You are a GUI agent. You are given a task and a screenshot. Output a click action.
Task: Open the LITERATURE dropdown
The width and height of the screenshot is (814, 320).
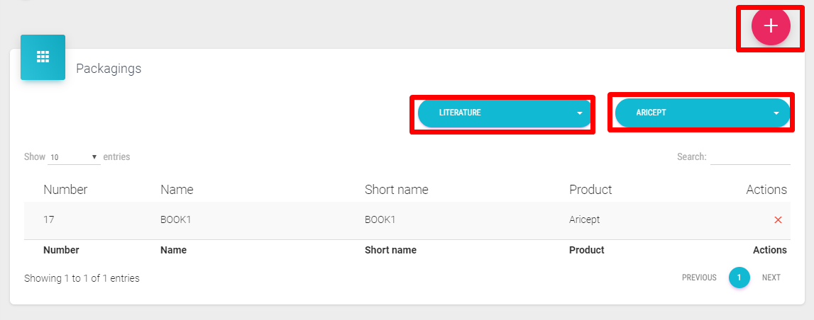coord(504,113)
